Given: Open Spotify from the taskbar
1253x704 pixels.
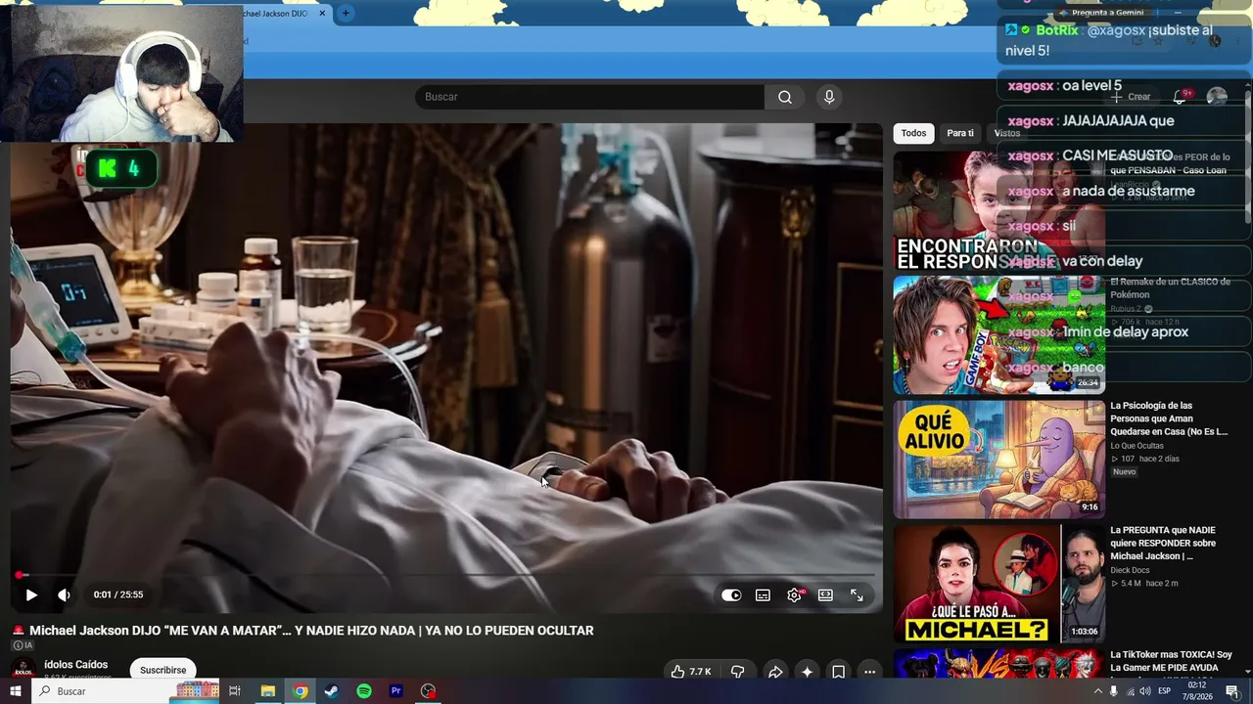Looking at the screenshot, I should [x=364, y=691].
